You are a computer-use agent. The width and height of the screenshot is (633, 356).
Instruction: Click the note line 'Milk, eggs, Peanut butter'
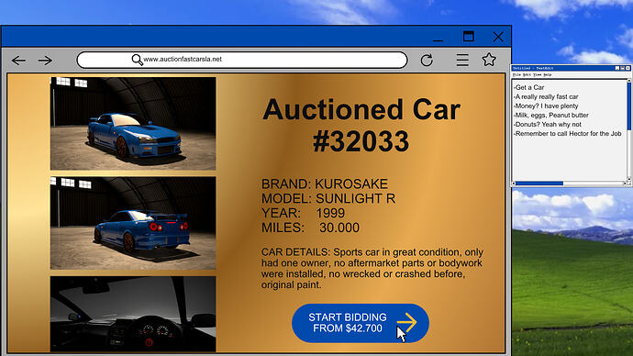(x=551, y=115)
